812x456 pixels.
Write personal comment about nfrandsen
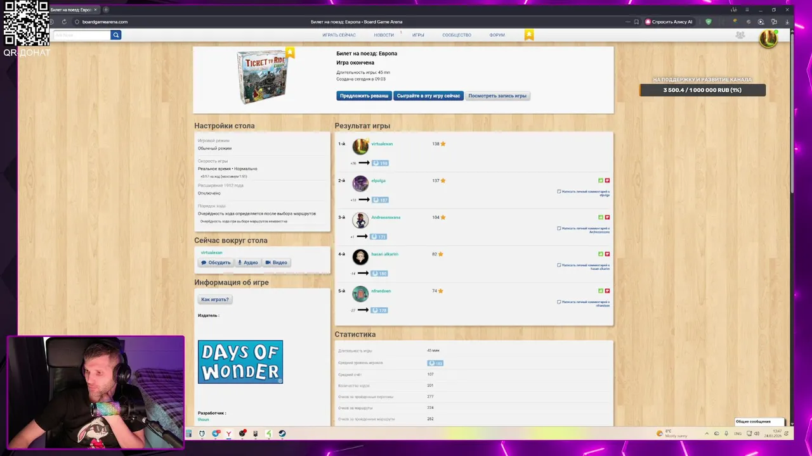tap(584, 303)
